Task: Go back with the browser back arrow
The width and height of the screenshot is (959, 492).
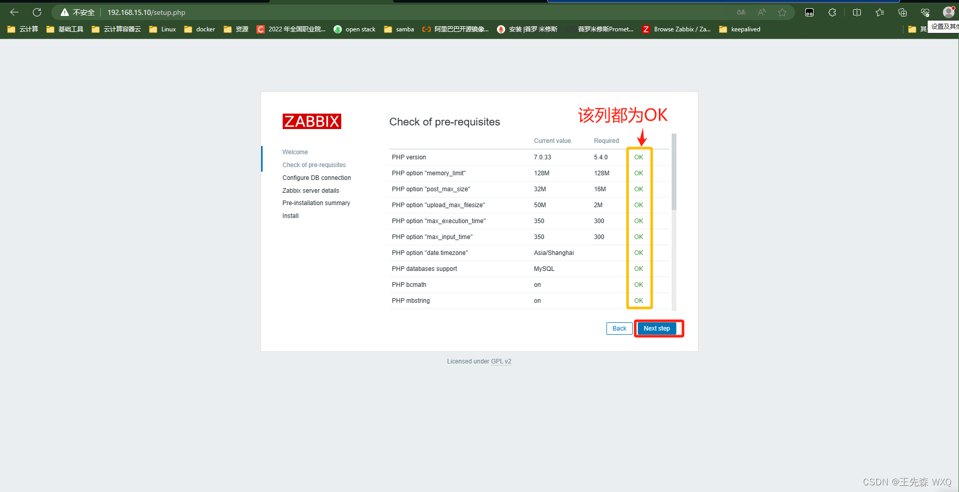Action: pos(14,12)
